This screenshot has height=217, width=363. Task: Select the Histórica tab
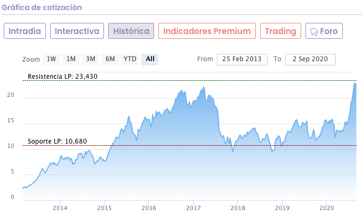pos(131,31)
